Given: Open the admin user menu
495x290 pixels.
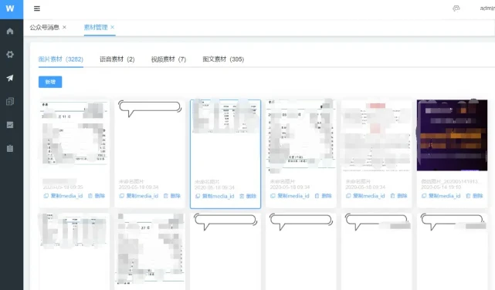Looking at the screenshot, I should pos(487,8).
